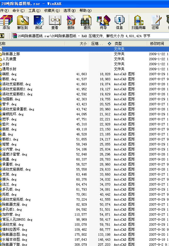The height and width of the screenshot is (246, 169).
Task: Click the file icon of 把手.dwg
Action: [1, 119]
